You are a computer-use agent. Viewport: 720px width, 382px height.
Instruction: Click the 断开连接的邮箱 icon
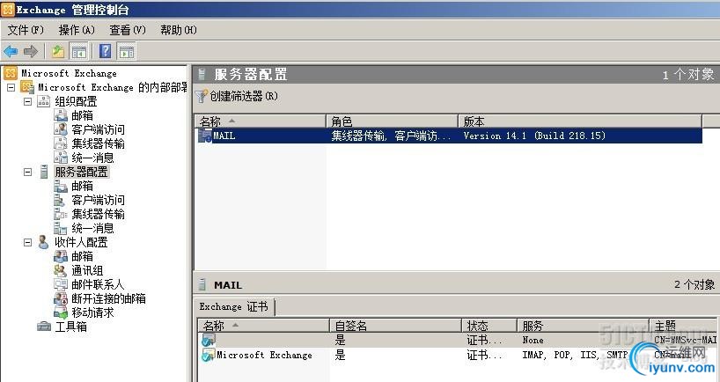[61, 298]
